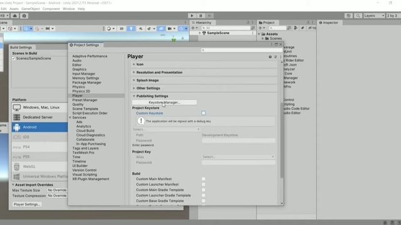Click the Player Settings button

pyautogui.click(x=26, y=204)
